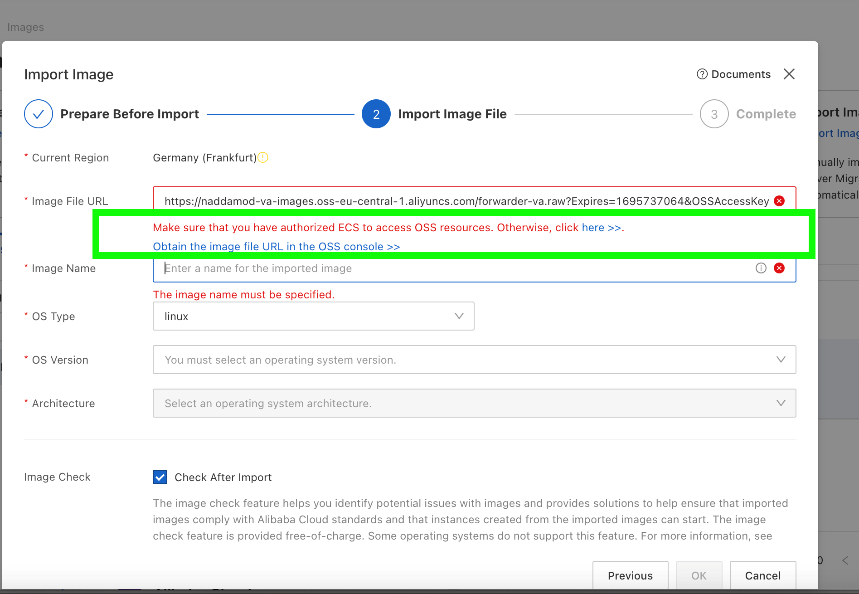Open the Documents help icon
The image size is (859, 594).
(x=702, y=74)
